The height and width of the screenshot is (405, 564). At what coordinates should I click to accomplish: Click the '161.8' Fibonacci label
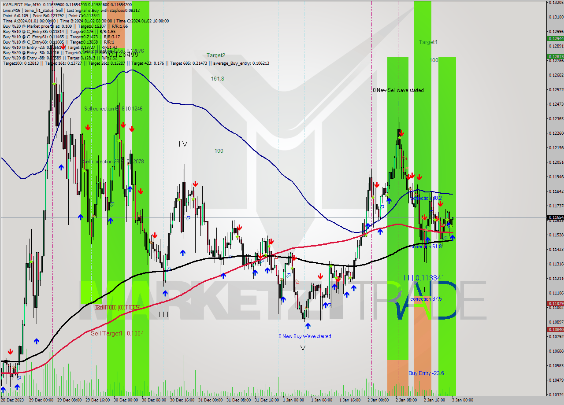pos(218,78)
